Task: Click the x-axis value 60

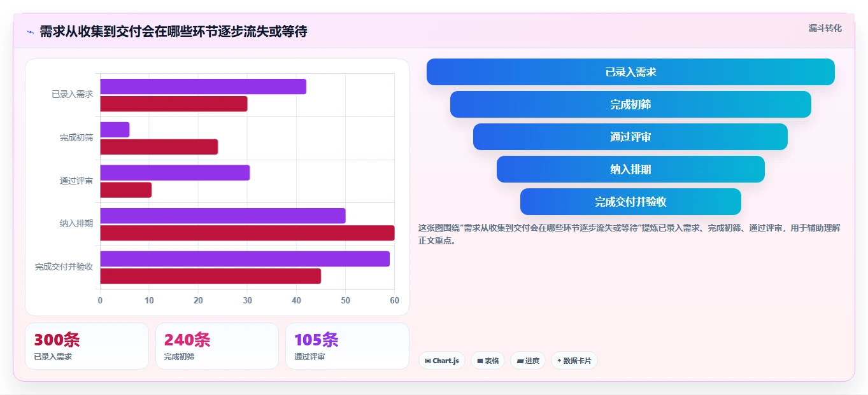Action: (x=394, y=300)
